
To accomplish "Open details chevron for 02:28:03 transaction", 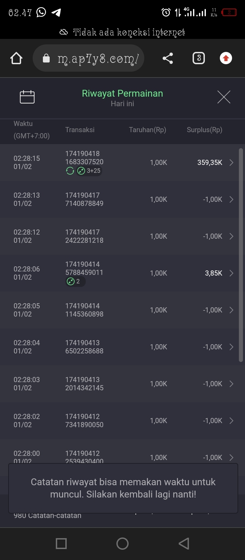I will 231,384.
